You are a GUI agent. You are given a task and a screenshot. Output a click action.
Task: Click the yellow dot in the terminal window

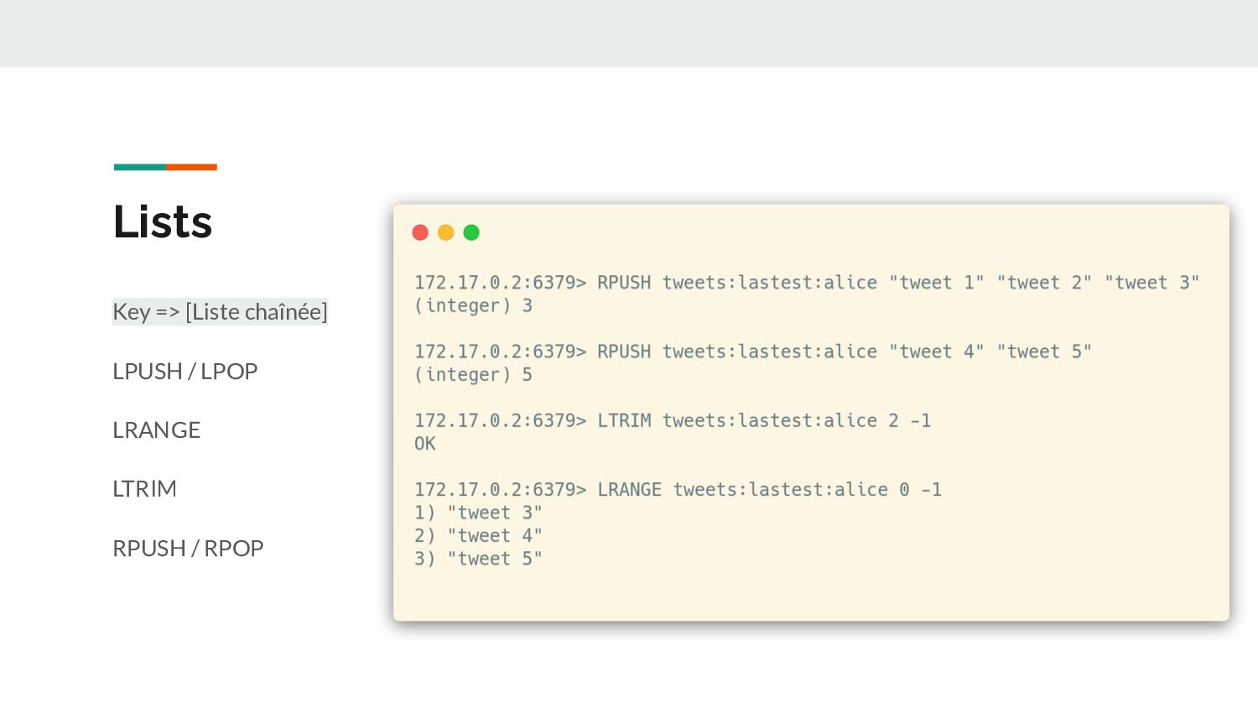click(446, 232)
